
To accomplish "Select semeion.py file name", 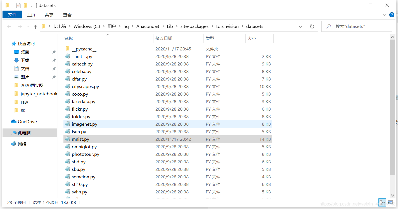I will tap(84, 177).
